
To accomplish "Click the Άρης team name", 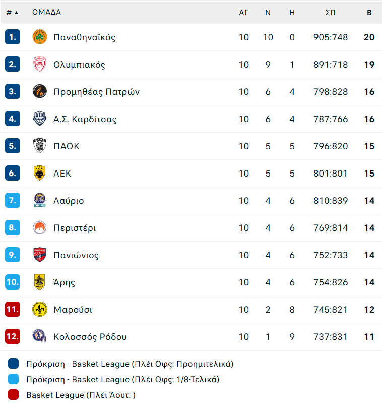I will (64, 282).
